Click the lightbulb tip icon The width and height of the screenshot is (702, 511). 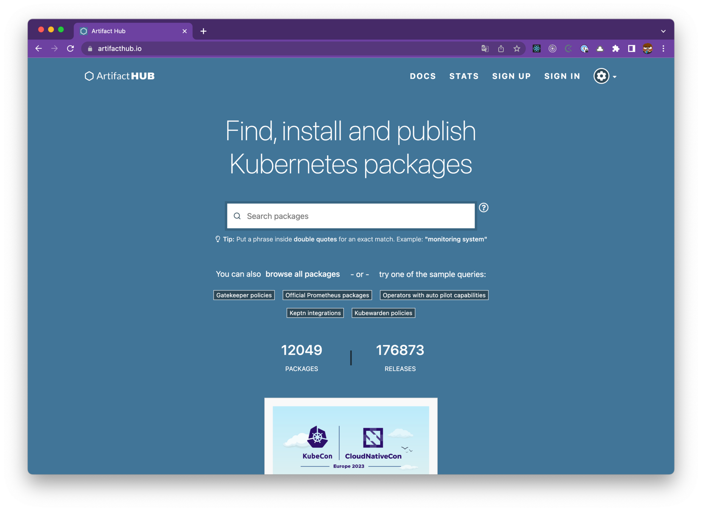[218, 239]
